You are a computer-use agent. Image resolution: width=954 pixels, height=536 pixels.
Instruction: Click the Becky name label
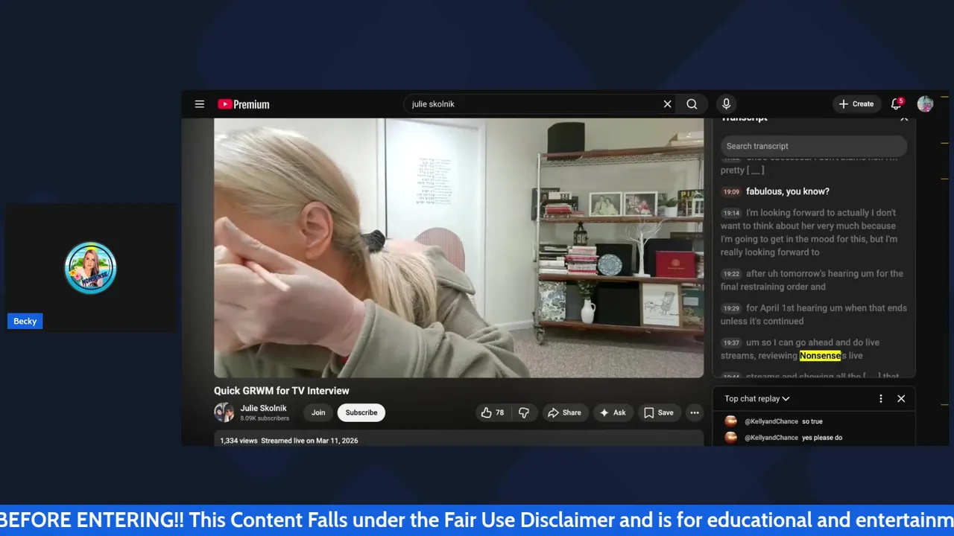[x=25, y=321]
